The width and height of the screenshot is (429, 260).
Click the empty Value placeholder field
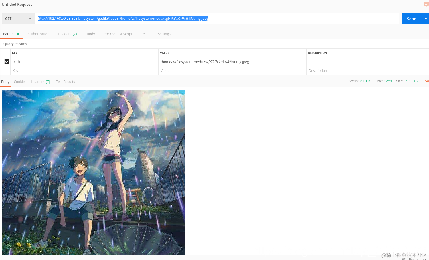pyautogui.click(x=232, y=71)
